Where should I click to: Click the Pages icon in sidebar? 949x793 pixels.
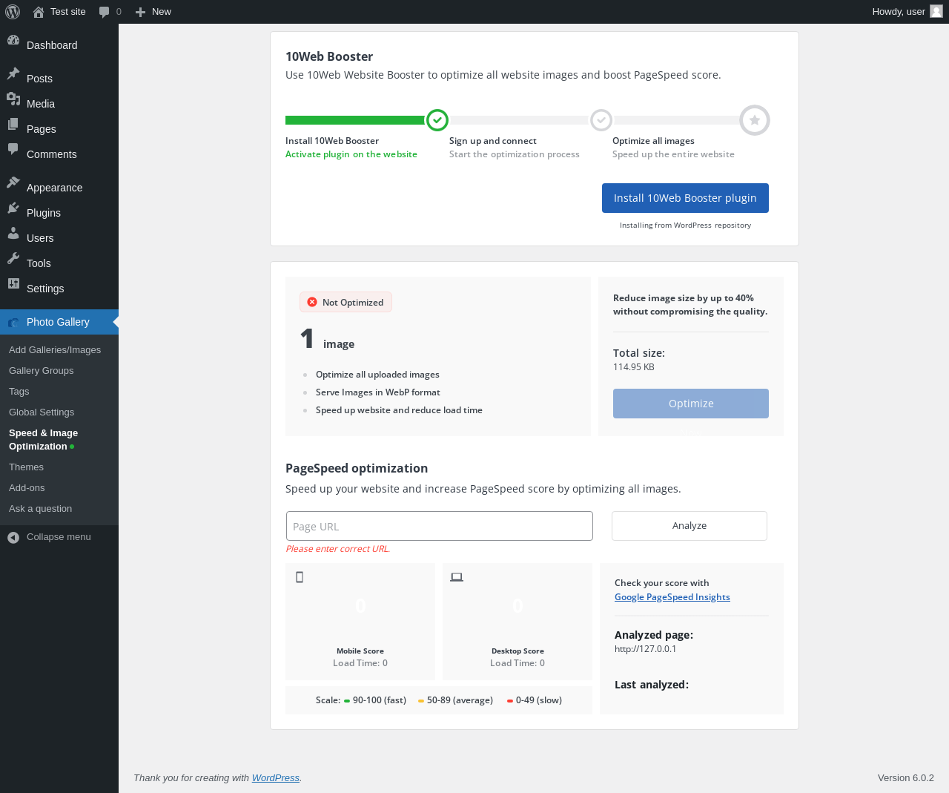coord(13,124)
